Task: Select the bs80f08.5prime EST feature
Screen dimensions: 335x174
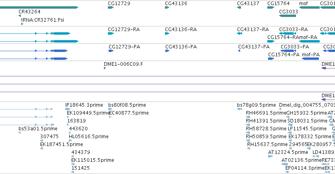Action: coord(110,109)
